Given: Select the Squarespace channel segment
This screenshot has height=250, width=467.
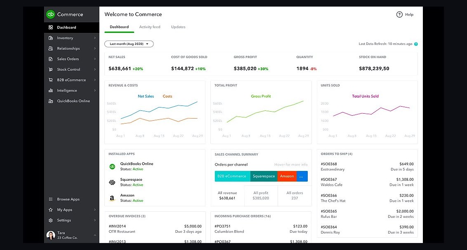Looking at the screenshot, I should point(264,176).
